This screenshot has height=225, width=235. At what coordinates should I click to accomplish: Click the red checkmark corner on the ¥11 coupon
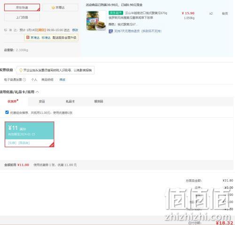coord(52,145)
